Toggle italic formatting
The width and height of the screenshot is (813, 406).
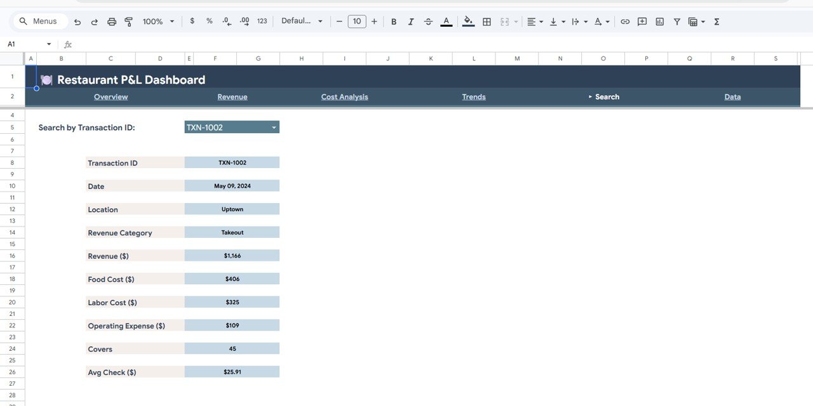tap(410, 21)
